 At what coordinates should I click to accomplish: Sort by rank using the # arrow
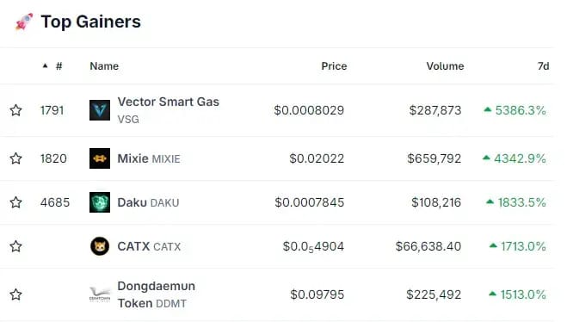point(45,65)
